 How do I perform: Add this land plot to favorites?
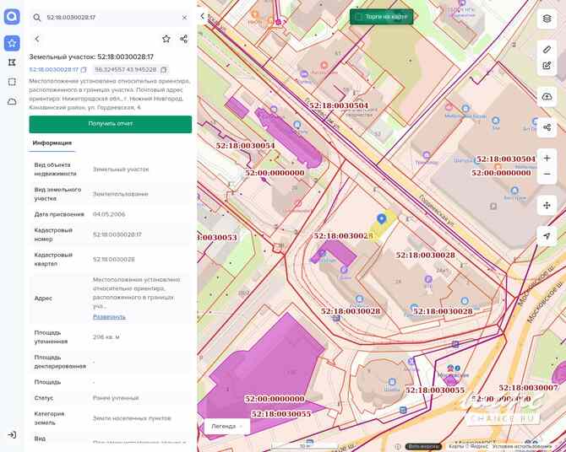click(166, 39)
